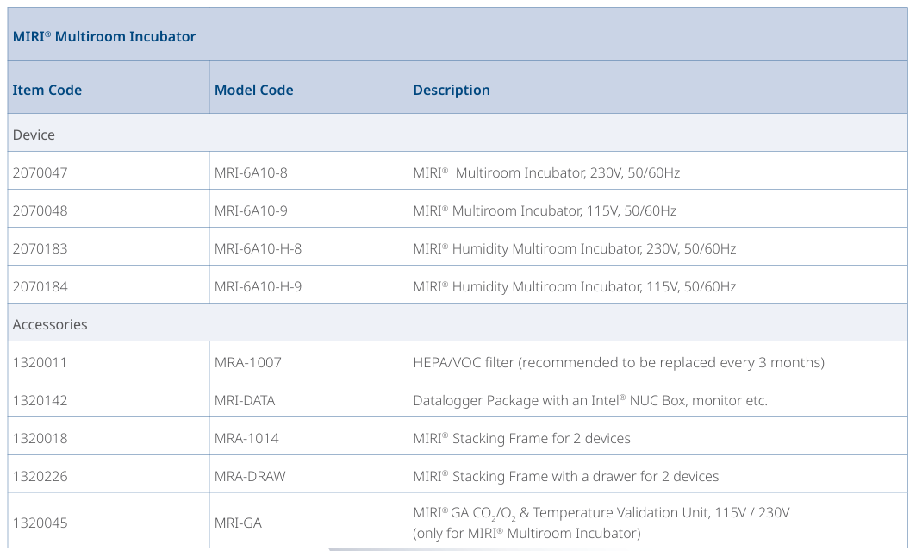Select model code MRI-6A10-9
Image resolution: width=922 pixels, height=551 pixels.
251,210
